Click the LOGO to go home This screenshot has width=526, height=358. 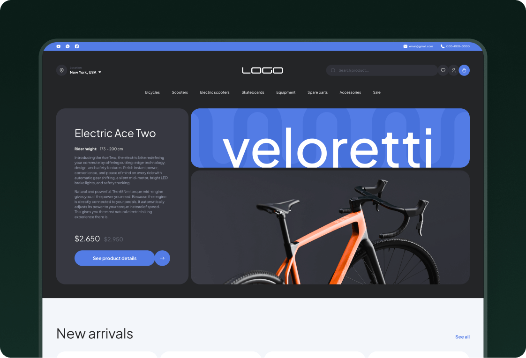pos(263,70)
